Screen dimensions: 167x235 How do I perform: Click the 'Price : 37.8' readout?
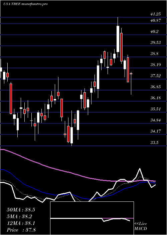pos(21,230)
